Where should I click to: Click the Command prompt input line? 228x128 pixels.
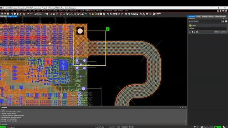(93, 124)
